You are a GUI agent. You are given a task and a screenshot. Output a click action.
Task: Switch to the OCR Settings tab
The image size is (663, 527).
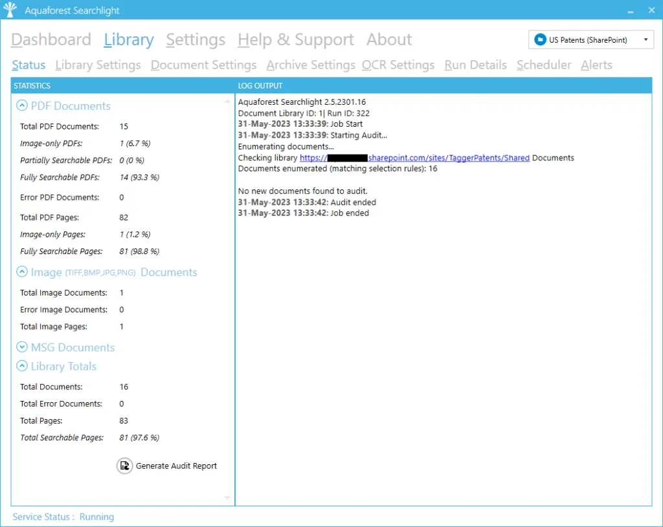(398, 65)
